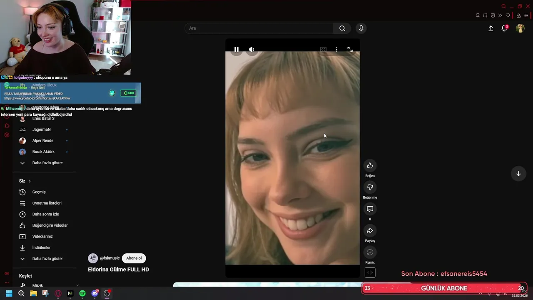Open the ad blocker shield icon
The image size is (533, 300).
click(493, 15)
